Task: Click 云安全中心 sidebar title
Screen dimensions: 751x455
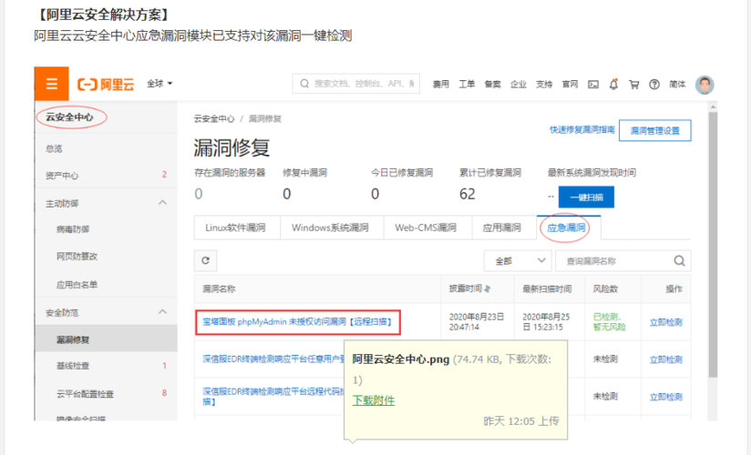Action: pos(69,117)
